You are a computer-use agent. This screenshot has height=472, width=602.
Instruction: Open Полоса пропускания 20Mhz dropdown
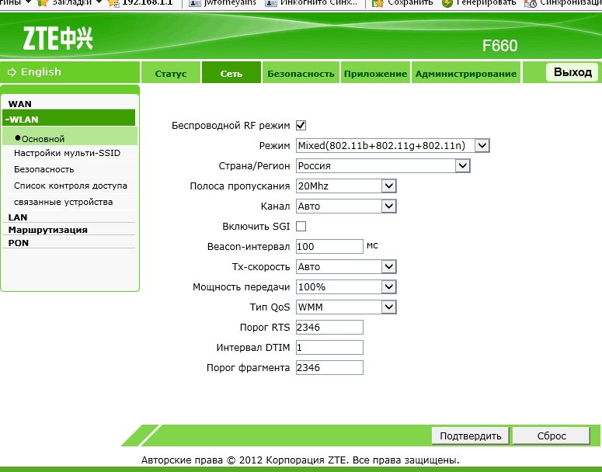coord(346,186)
